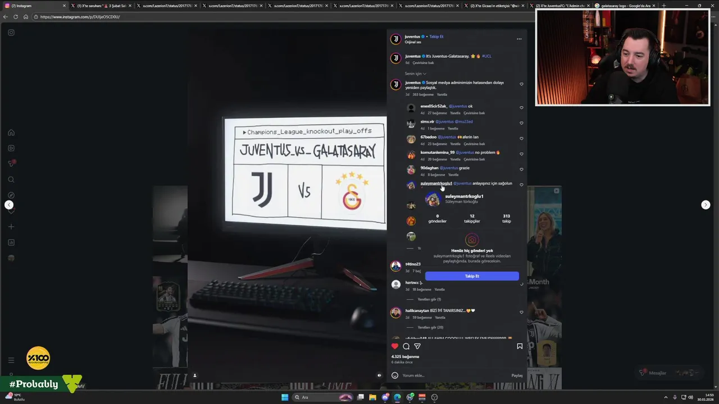
Task: Open the Instagram logo at sidebar top
Action: [11, 33]
